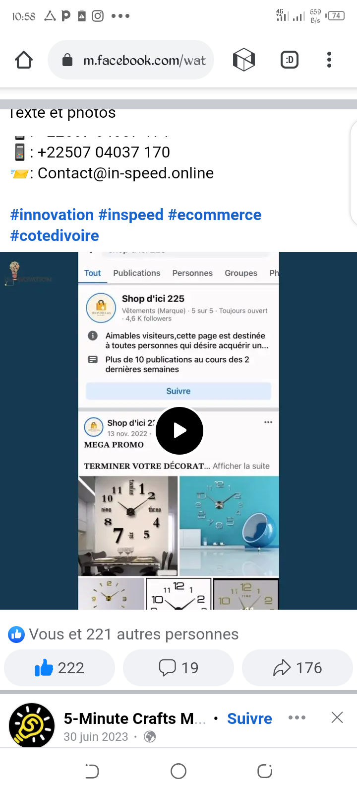
Task: Tap the Android home circle button
Action: [x=178, y=771]
